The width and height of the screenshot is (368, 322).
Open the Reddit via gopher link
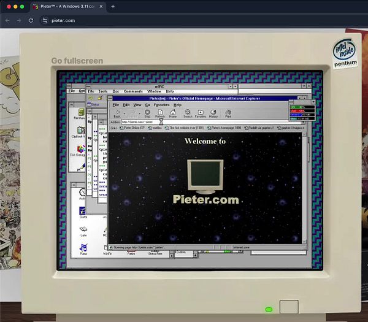coord(259,128)
